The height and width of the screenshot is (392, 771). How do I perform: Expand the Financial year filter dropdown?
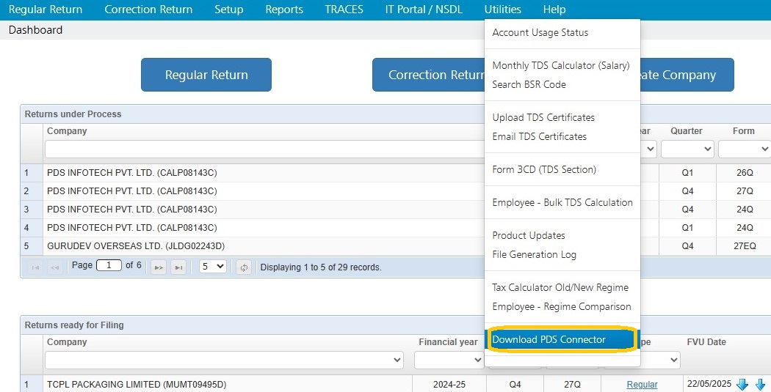(449, 360)
